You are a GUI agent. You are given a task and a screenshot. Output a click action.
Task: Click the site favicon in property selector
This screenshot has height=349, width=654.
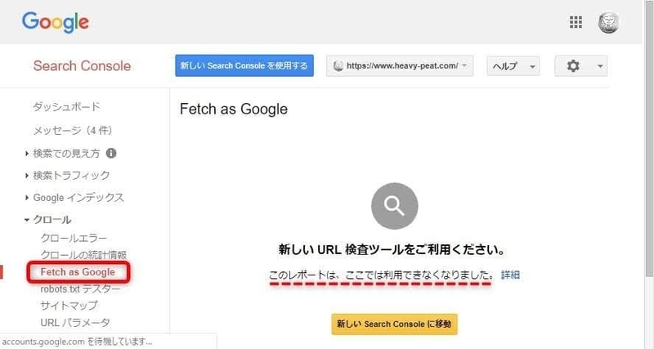pos(338,66)
